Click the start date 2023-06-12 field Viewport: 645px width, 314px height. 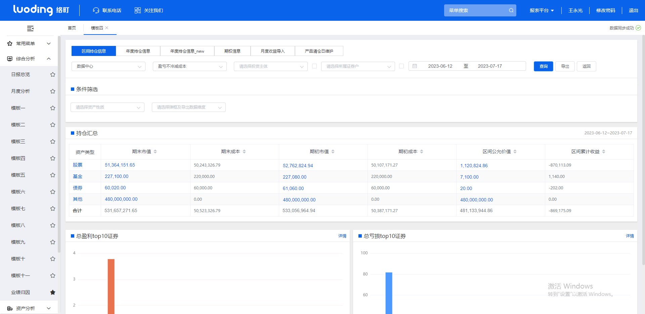pyautogui.click(x=440, y=66)
